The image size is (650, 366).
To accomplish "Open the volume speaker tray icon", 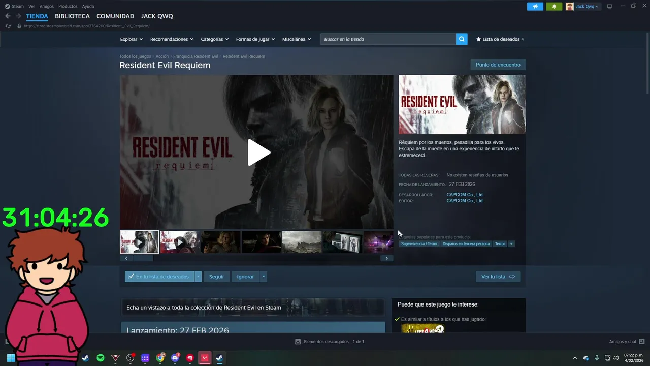I will (616, 358).
